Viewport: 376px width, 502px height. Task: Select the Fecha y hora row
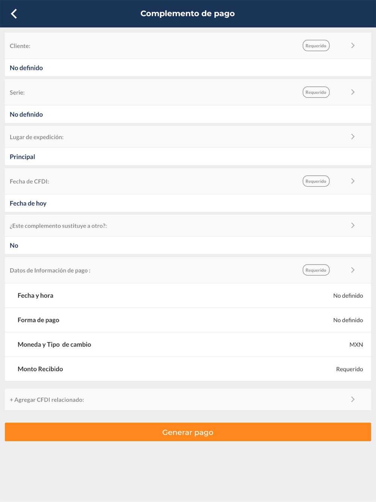coord(188,295)
